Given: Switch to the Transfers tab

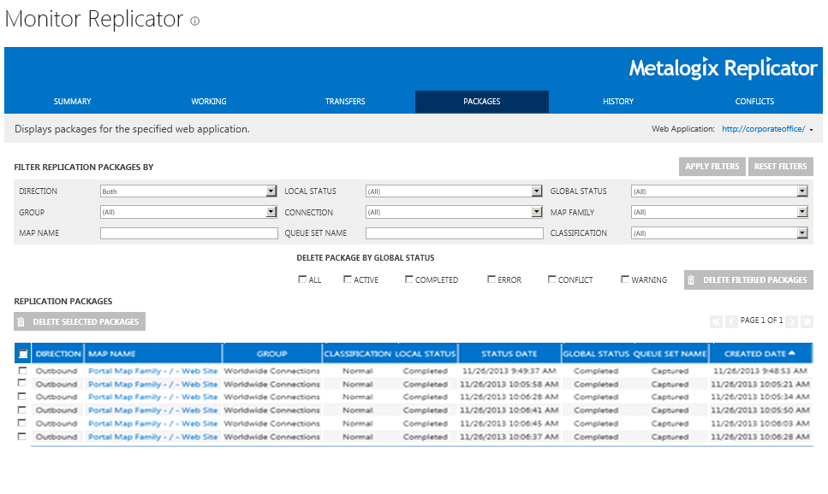Looking at the screenshot, I should (x=345, y=102).
